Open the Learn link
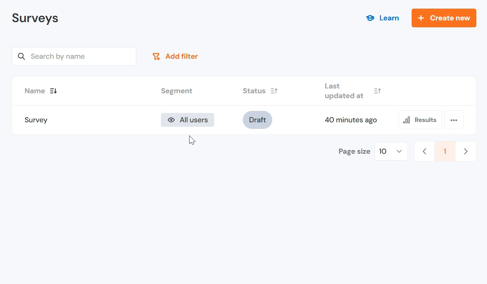 [x=389, y=18]
